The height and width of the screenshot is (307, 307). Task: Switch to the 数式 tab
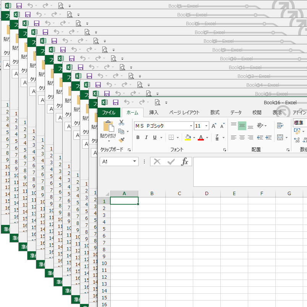coord(215,112)
